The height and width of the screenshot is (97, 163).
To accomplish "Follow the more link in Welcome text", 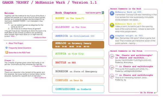I will (12, 36).
